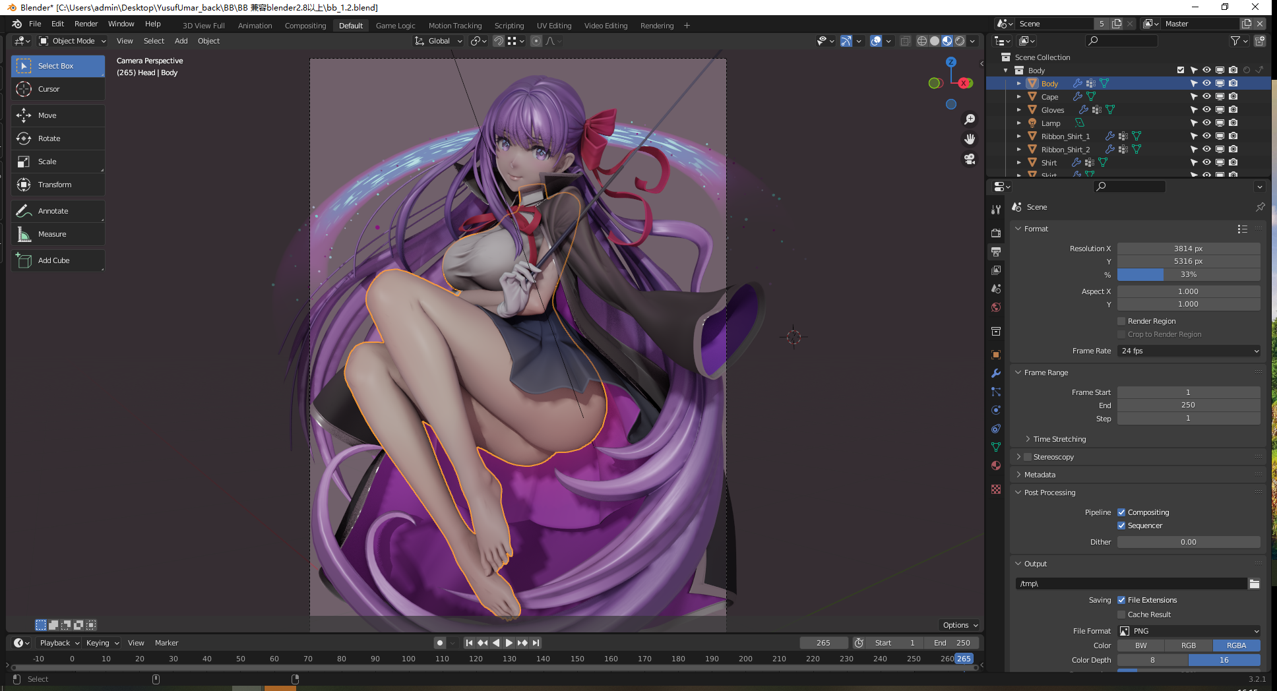The image size is (1277, 691).
Task: Open the Modifier properties wrench tab
Action: [x=996, y=373]
